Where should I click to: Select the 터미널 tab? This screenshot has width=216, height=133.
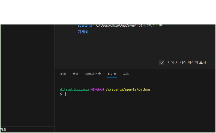(112, 74)
